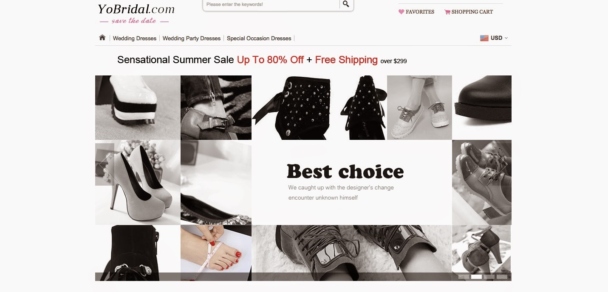Select the first slideshow indicator

[x=464, y=277]
